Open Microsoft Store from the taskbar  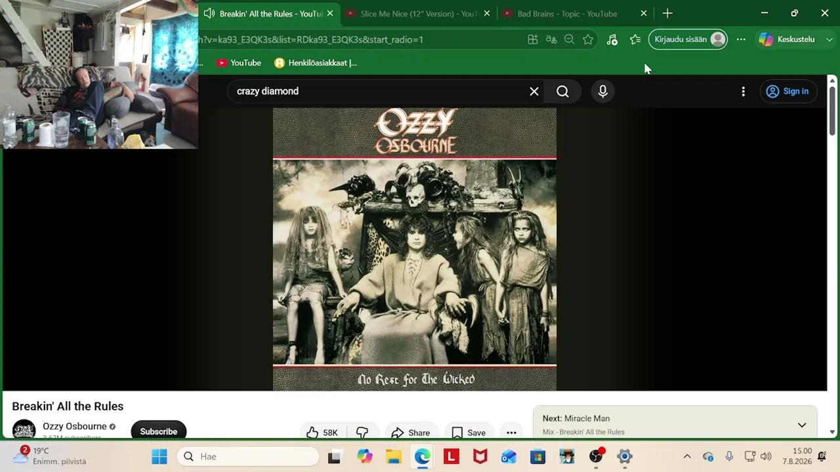pos(537,456)
